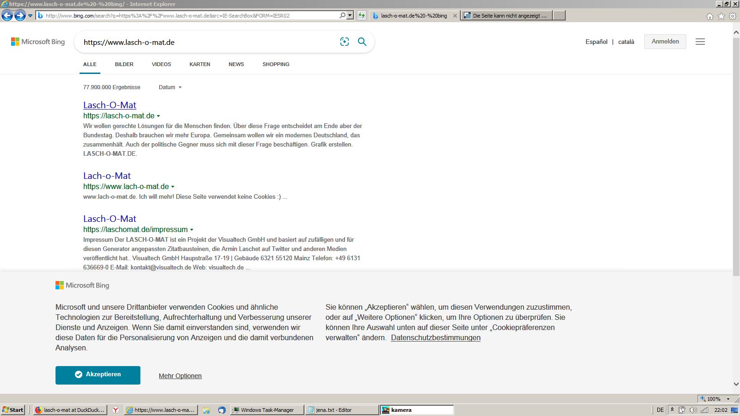Click the page scrollbar down arrow
The height and width of the screenshot is (416, 740).
click(736, 384)
